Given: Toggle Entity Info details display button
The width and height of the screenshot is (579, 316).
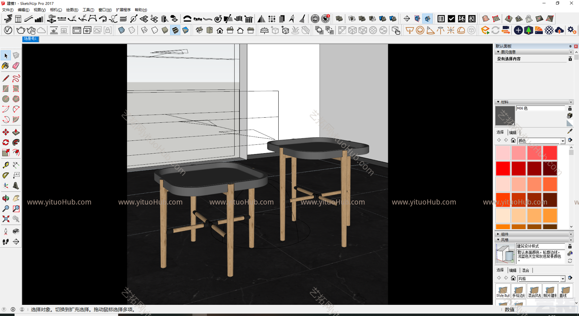Looking at the screenshot, I should (x=570, y=59).
